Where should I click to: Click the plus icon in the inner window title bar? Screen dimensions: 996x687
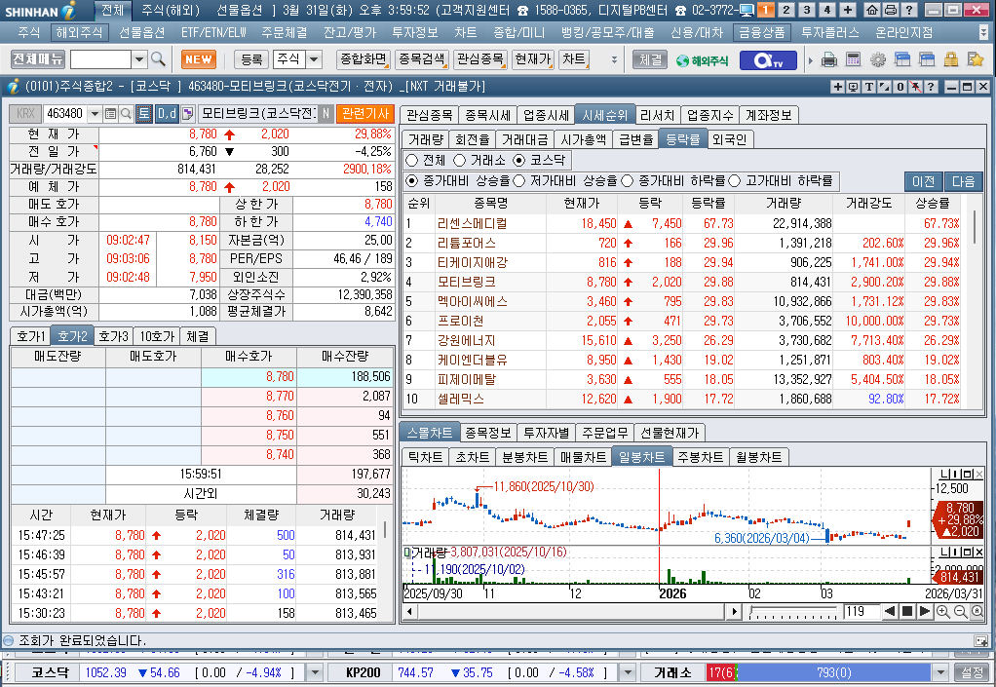click(x=838, y=87)
